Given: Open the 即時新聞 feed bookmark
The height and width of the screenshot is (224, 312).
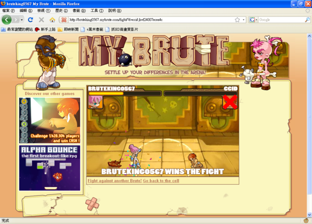Looking at the screenshot, I should coord(68,30).
